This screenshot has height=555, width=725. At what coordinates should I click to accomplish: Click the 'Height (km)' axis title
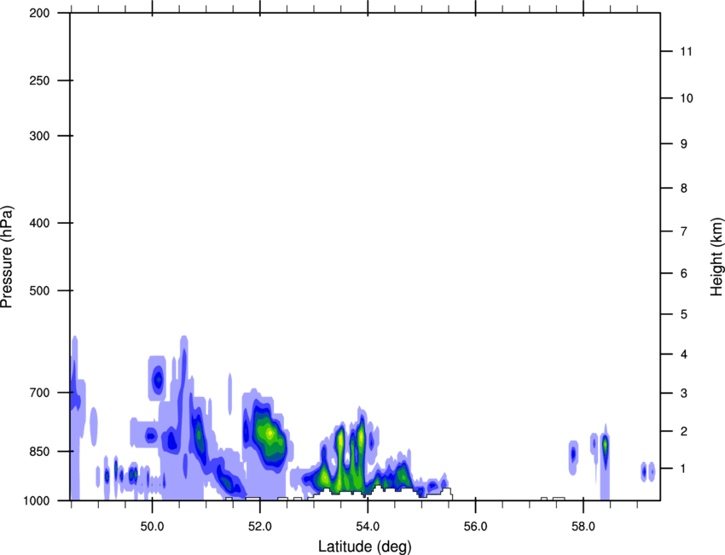pos(716,256)
